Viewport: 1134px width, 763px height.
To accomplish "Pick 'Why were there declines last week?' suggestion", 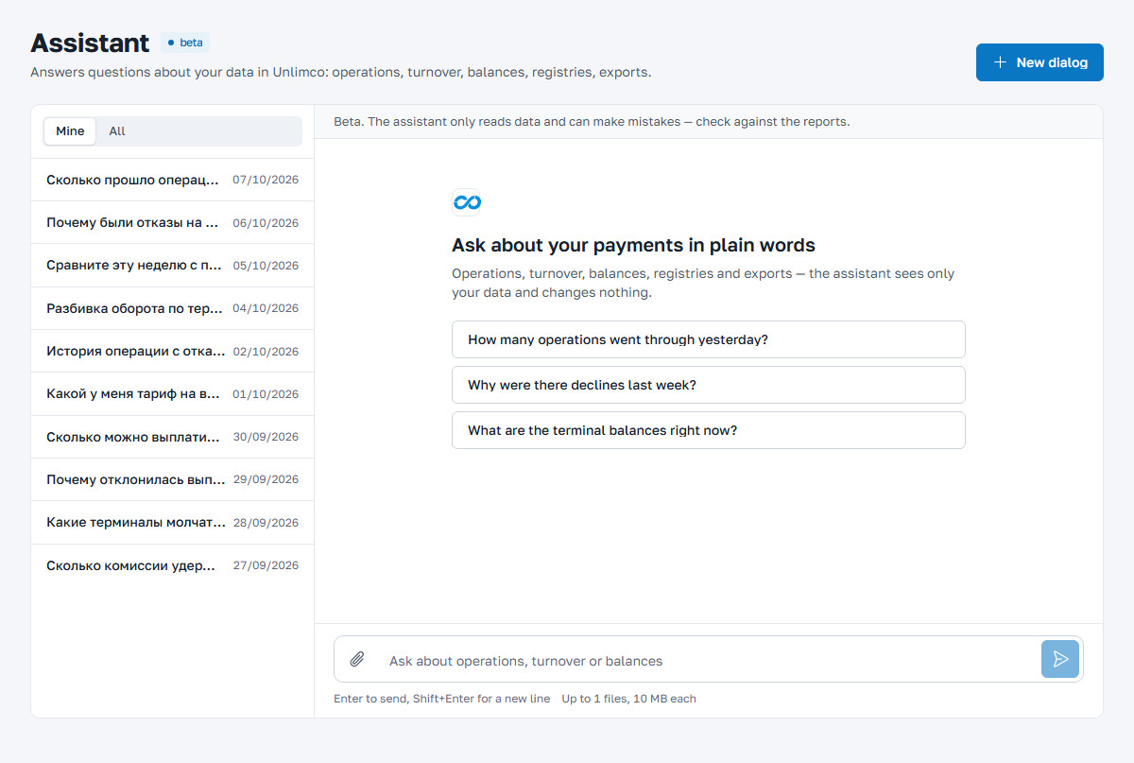I will coord(709,385).
